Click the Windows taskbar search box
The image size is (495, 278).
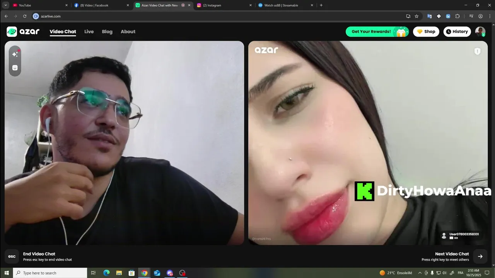tap(50, 273)
